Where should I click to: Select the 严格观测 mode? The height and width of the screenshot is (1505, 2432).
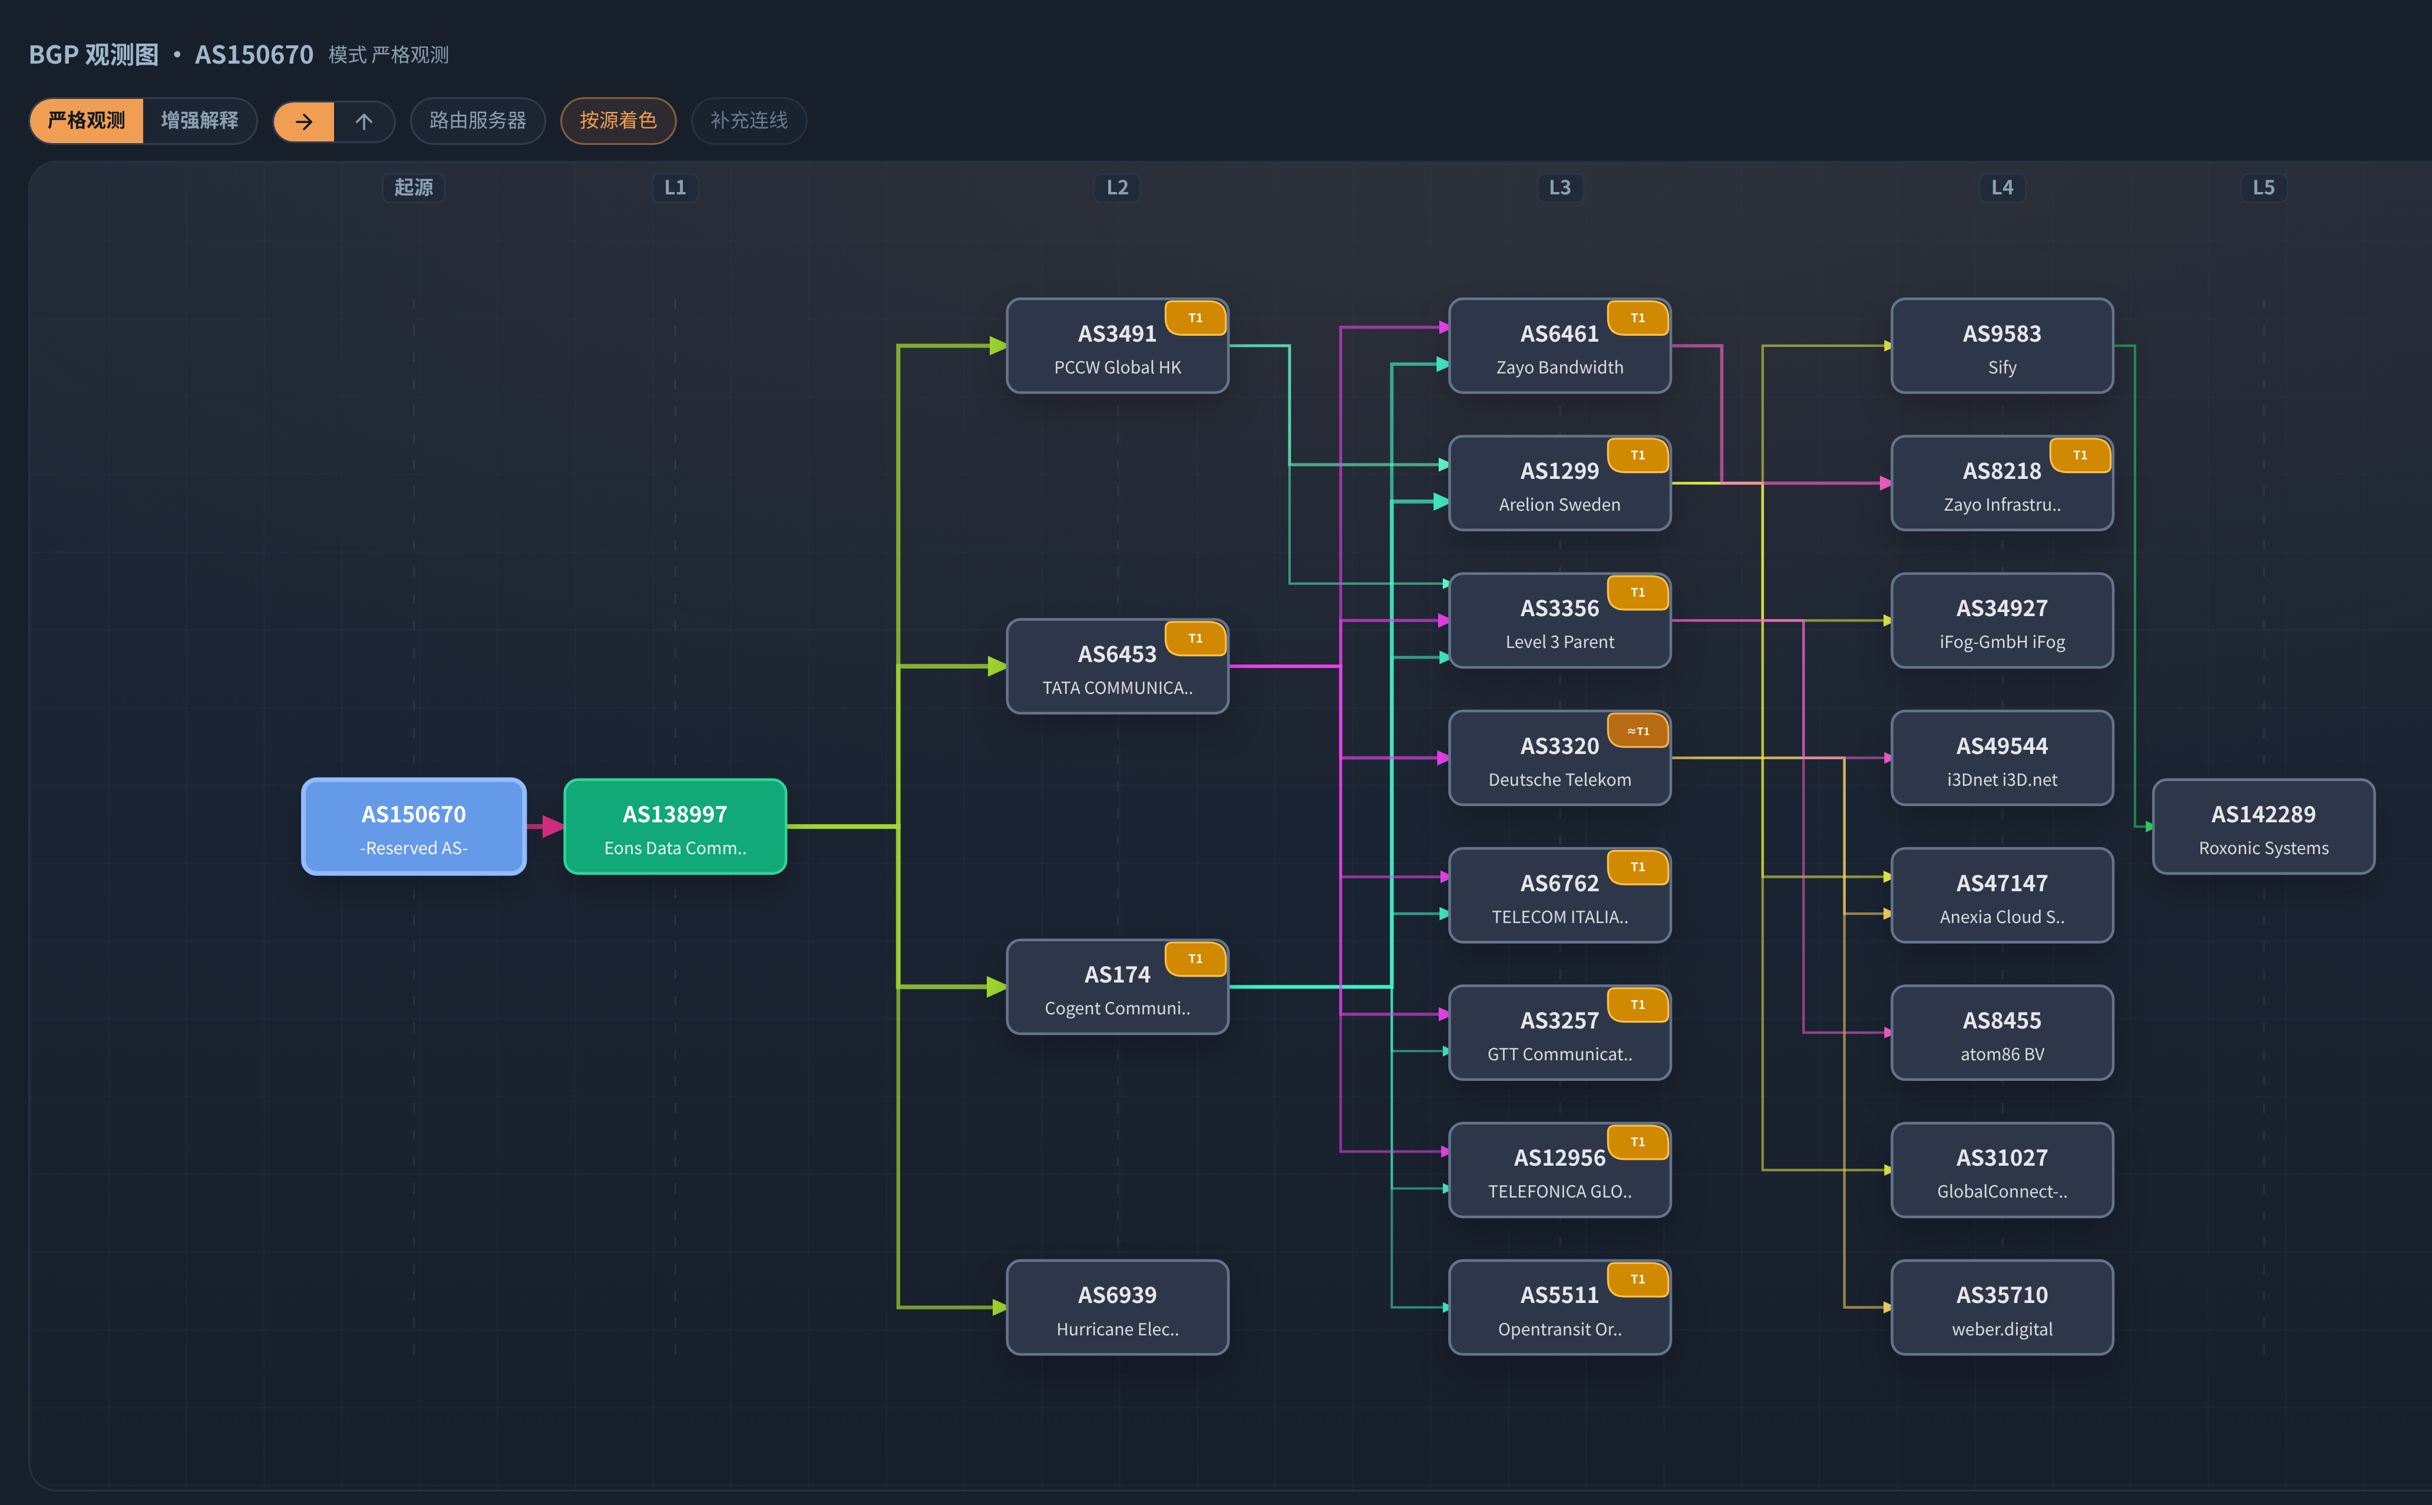click(87, 120)
